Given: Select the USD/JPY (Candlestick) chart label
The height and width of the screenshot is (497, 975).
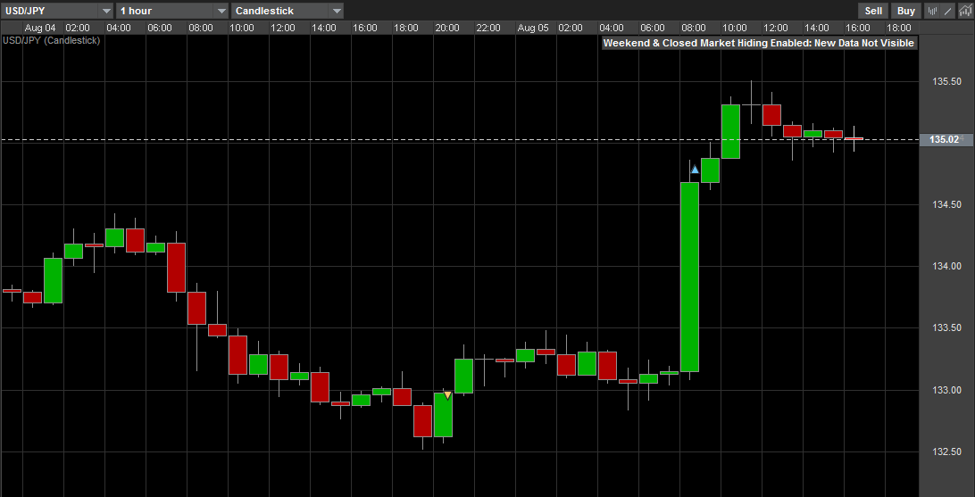Looking at the screenshot, I should point(52,40).
